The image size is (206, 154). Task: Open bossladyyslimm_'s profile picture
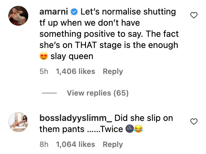pos(18,123)
